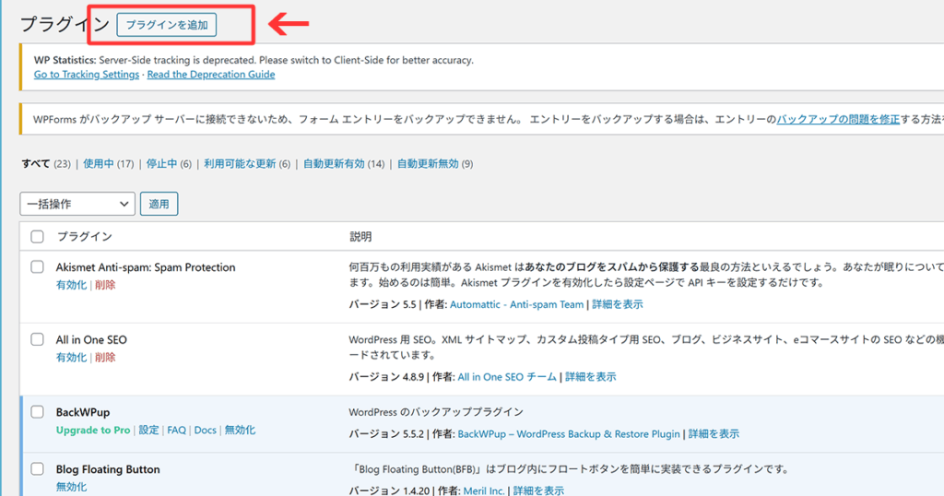
Task: Select the All in One SEO checkbox
Action: (x=38, y=339)
